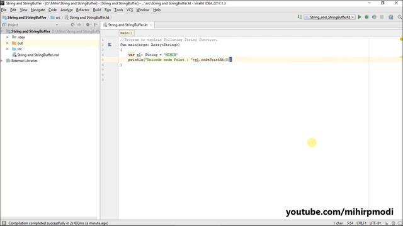Image resolution: width=403 pixels, height=226 pixels.
Task: Click the println code line
Action: click(180, 60)
